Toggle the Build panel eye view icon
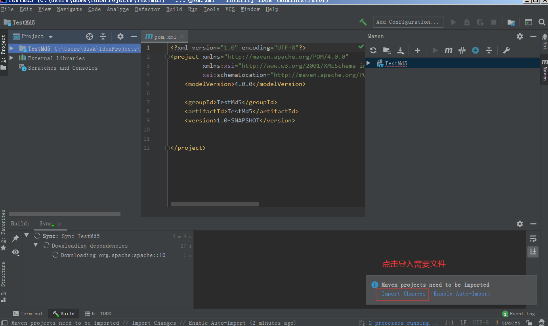 point(15,252)
